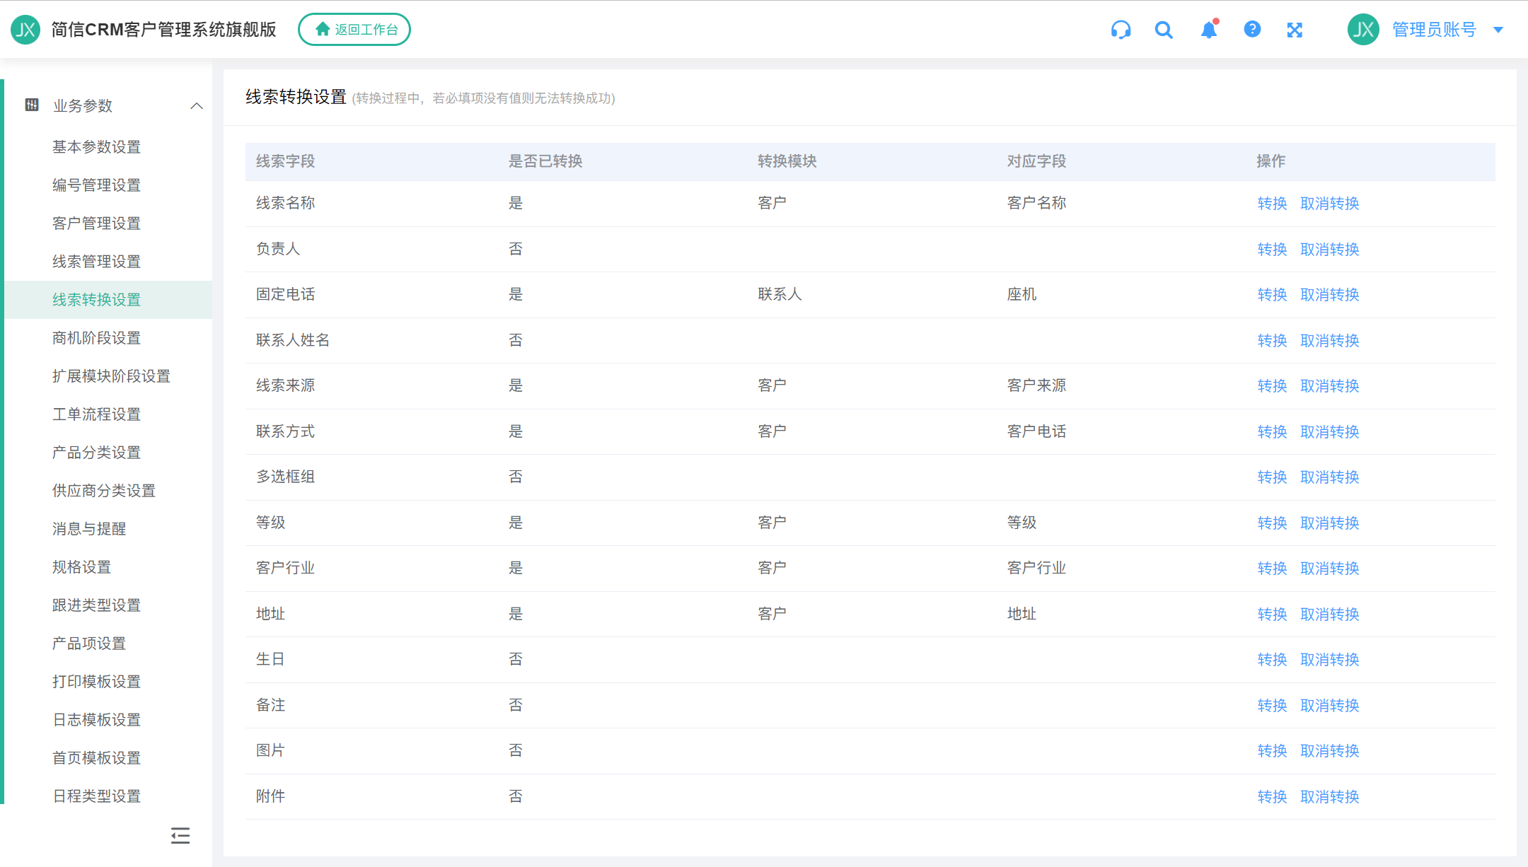Screen dimensions: 1528x867
Task: Click 取消转换 for the 固定电话 row
Action: [x=1330, y=295]
